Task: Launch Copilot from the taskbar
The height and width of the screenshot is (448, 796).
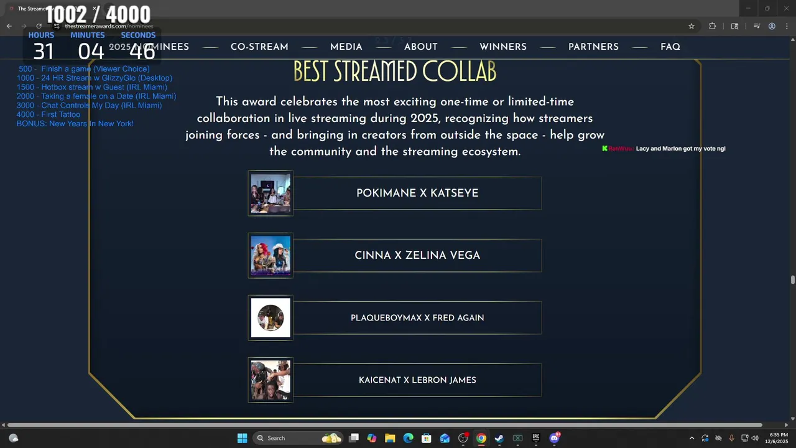Action: 372,438
